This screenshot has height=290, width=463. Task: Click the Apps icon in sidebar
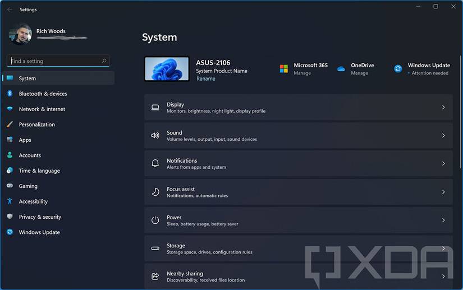pos(10,140)
